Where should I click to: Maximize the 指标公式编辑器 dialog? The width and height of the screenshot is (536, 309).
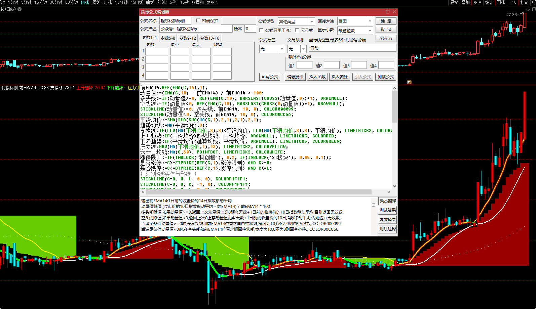(388, 12)
